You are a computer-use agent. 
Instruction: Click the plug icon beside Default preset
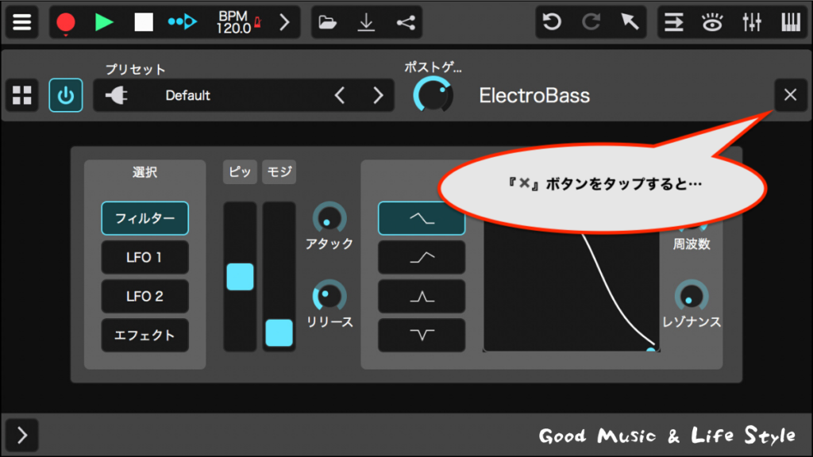coord(116,95)
